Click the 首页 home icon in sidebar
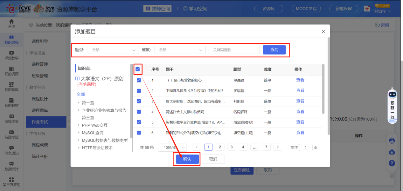The height and width of the screenshot is (191, 403). tap(11, 23)
